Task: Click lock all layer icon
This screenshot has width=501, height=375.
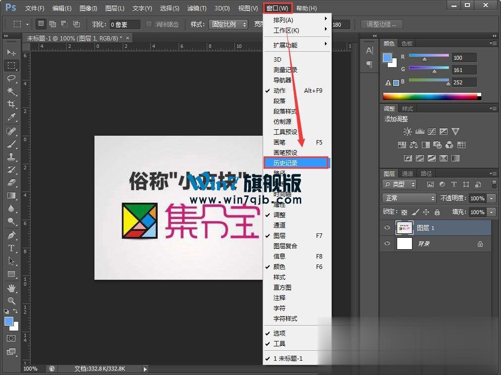Action: 437,212
